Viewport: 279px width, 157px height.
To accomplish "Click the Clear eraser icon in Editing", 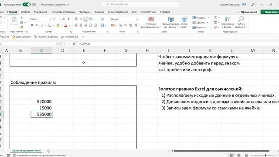I will tap(215, 27).
